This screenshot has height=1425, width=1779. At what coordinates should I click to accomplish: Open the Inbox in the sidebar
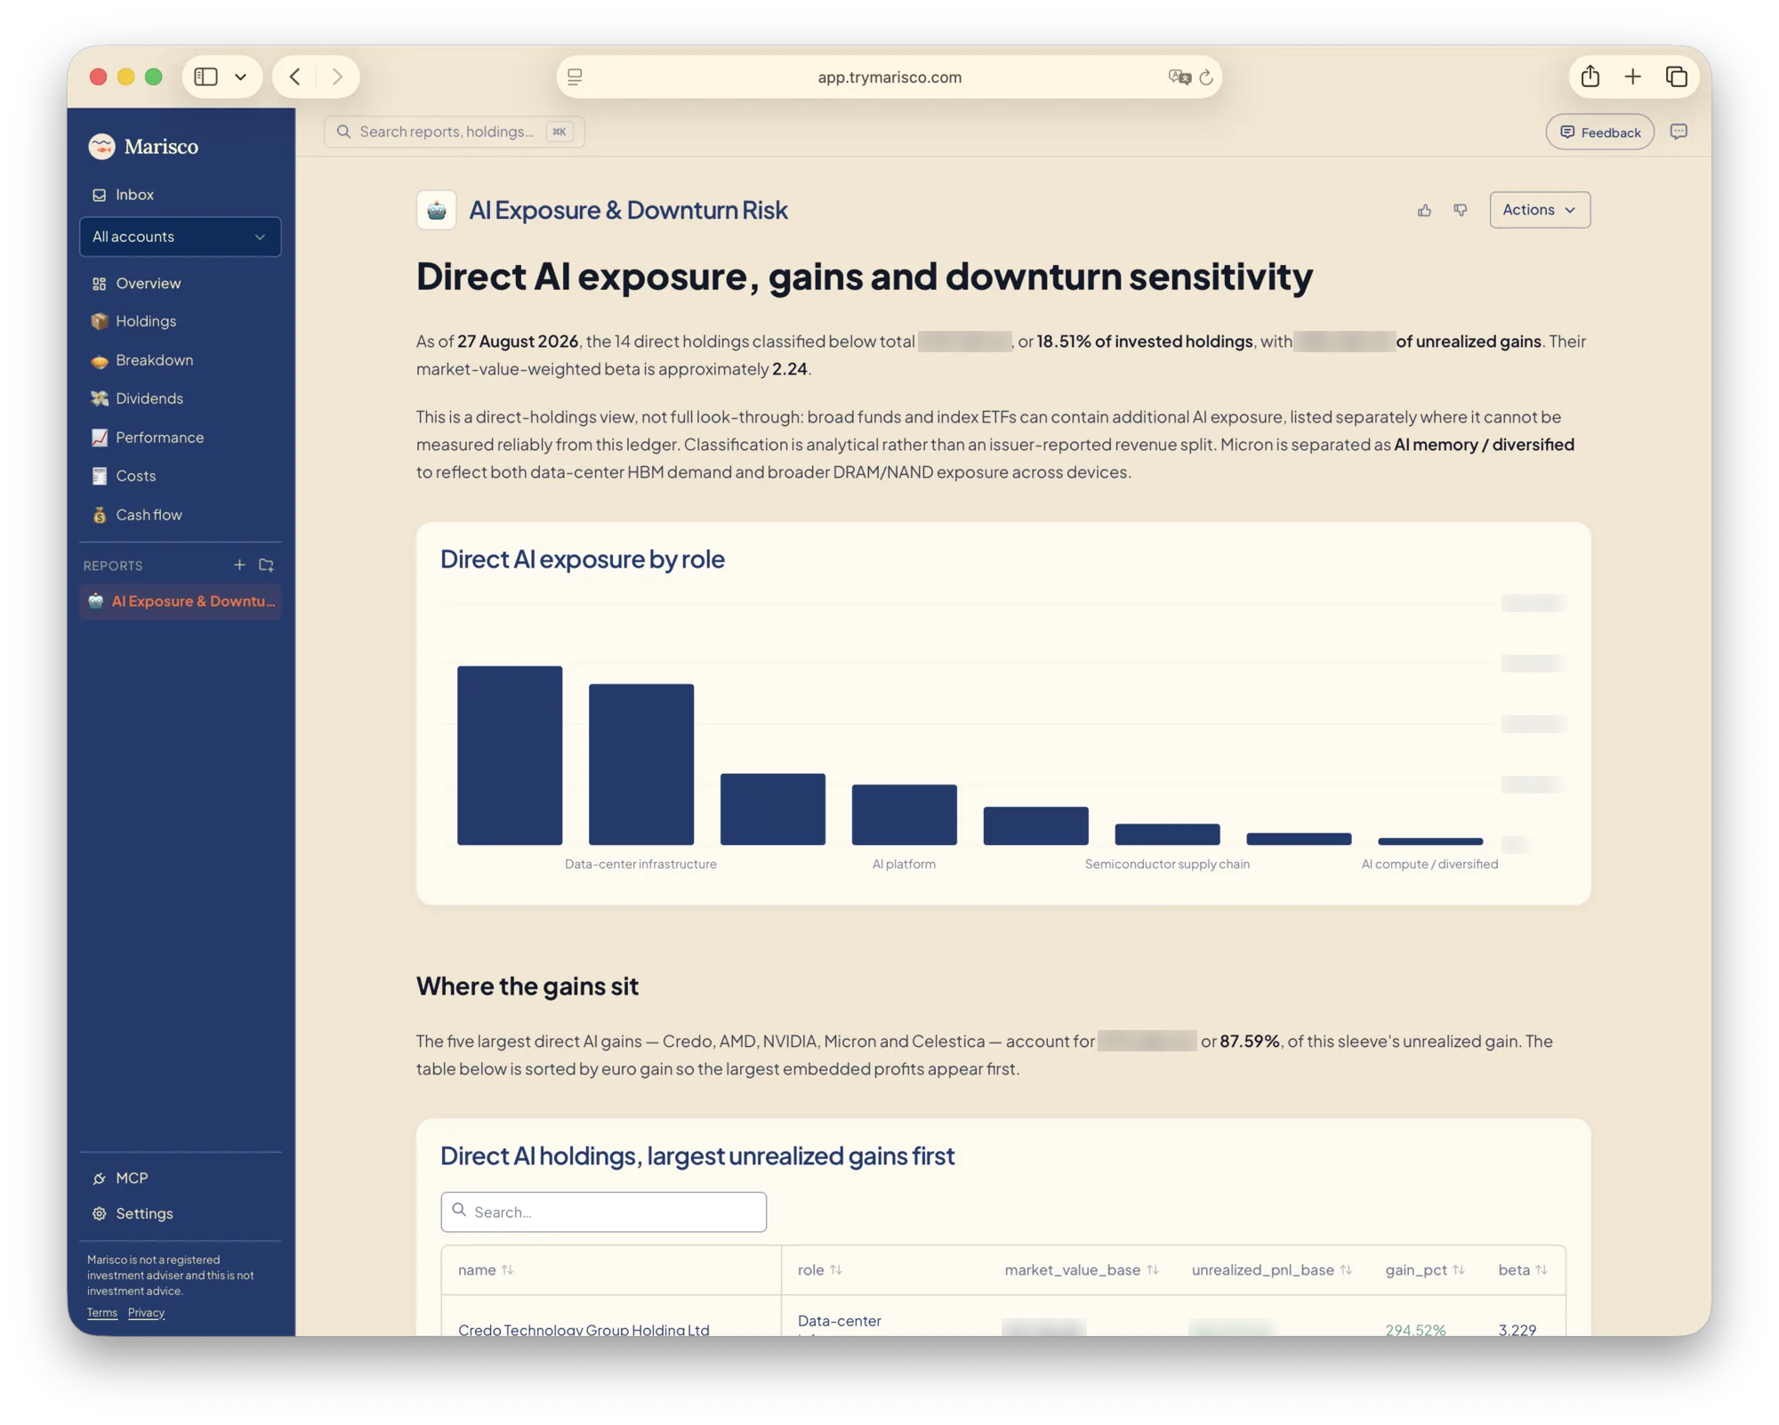click(180, 195)
